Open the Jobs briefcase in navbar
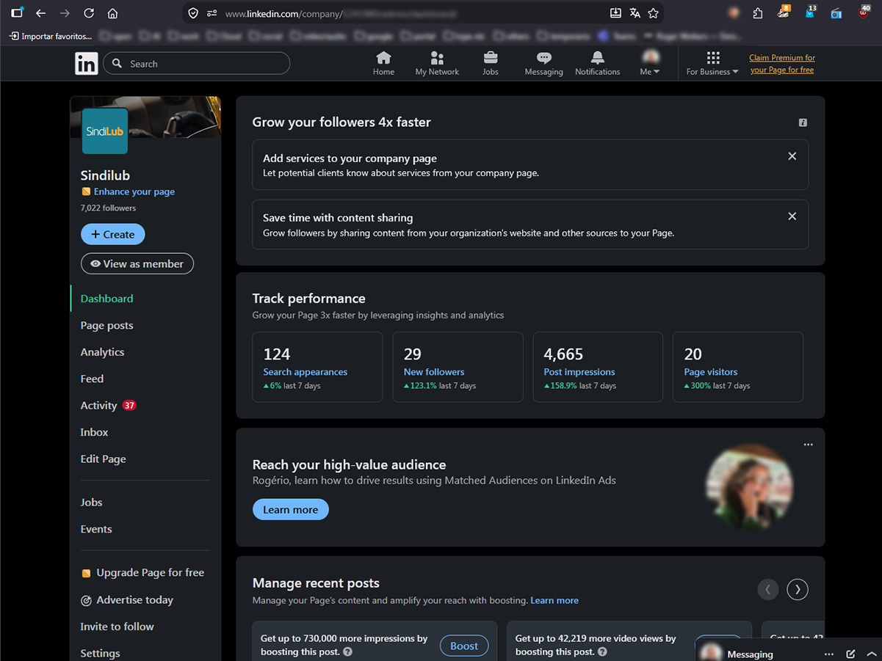The image size is (882, 661). pos(491,64)
